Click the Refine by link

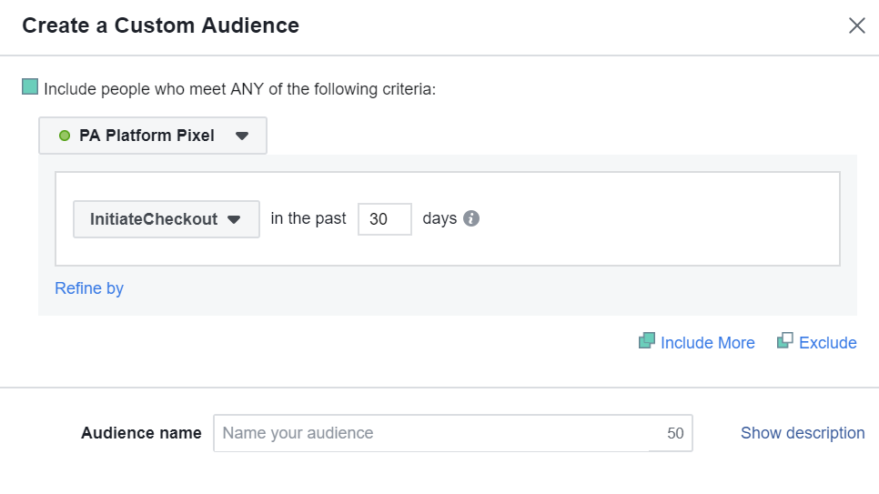[89, 288]
